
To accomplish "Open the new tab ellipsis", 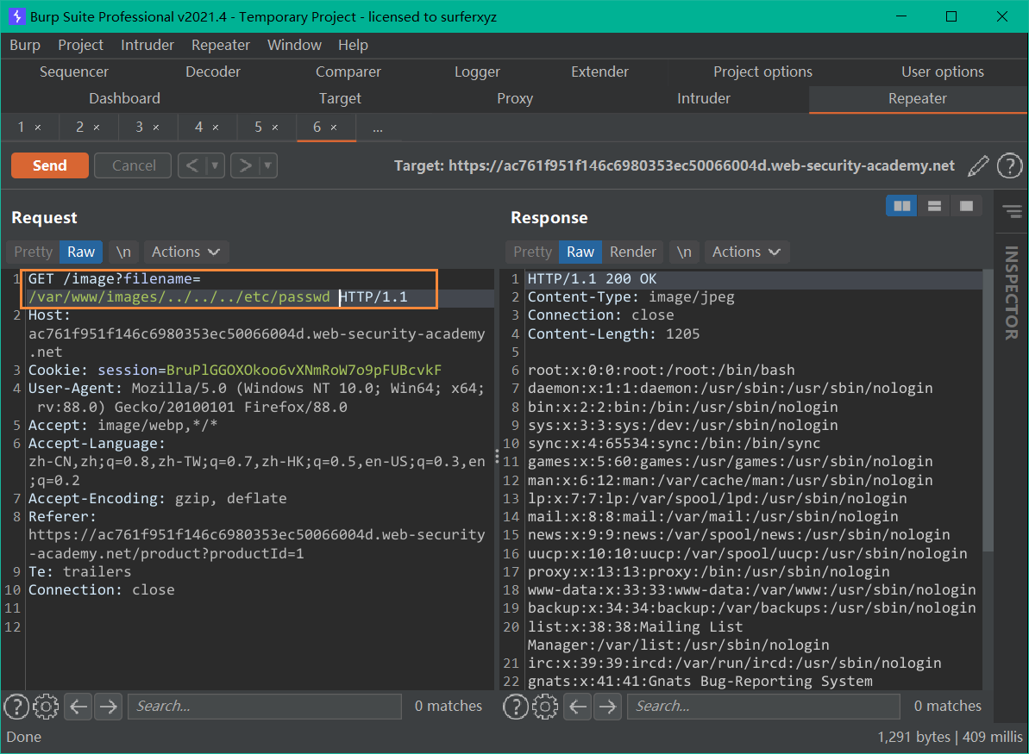I will (x=377, y=128).
